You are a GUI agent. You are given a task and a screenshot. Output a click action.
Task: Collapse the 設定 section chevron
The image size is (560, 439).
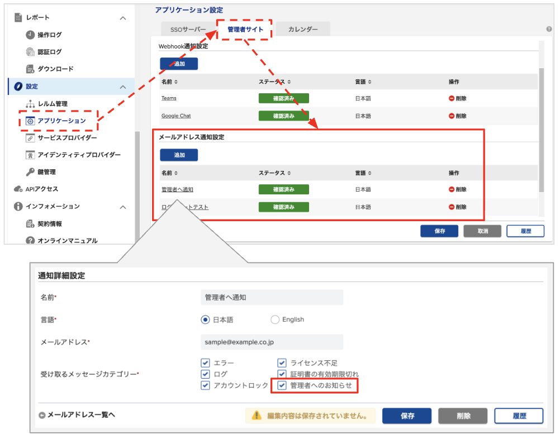click(x=123, y=87)
